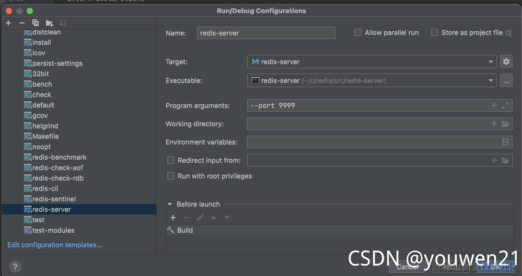Browse for executable with the ellipsis button
The width and height of the screenshot is (522, 276).
click(x=506, y=80)
